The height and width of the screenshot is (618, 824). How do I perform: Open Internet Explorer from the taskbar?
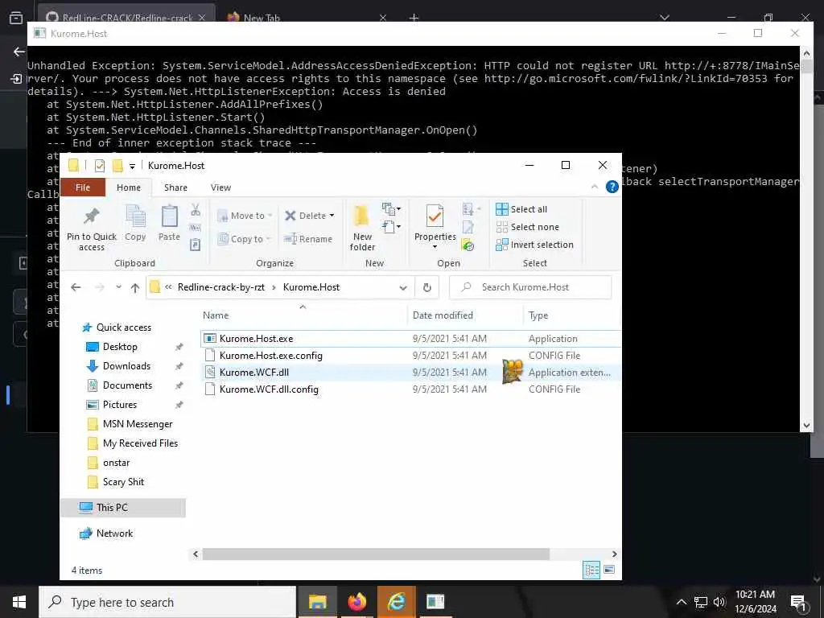[396, 602]
